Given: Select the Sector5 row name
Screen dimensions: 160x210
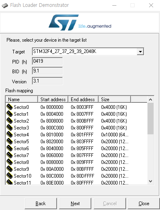Looking at the screenshot, I should click(21, 142).
